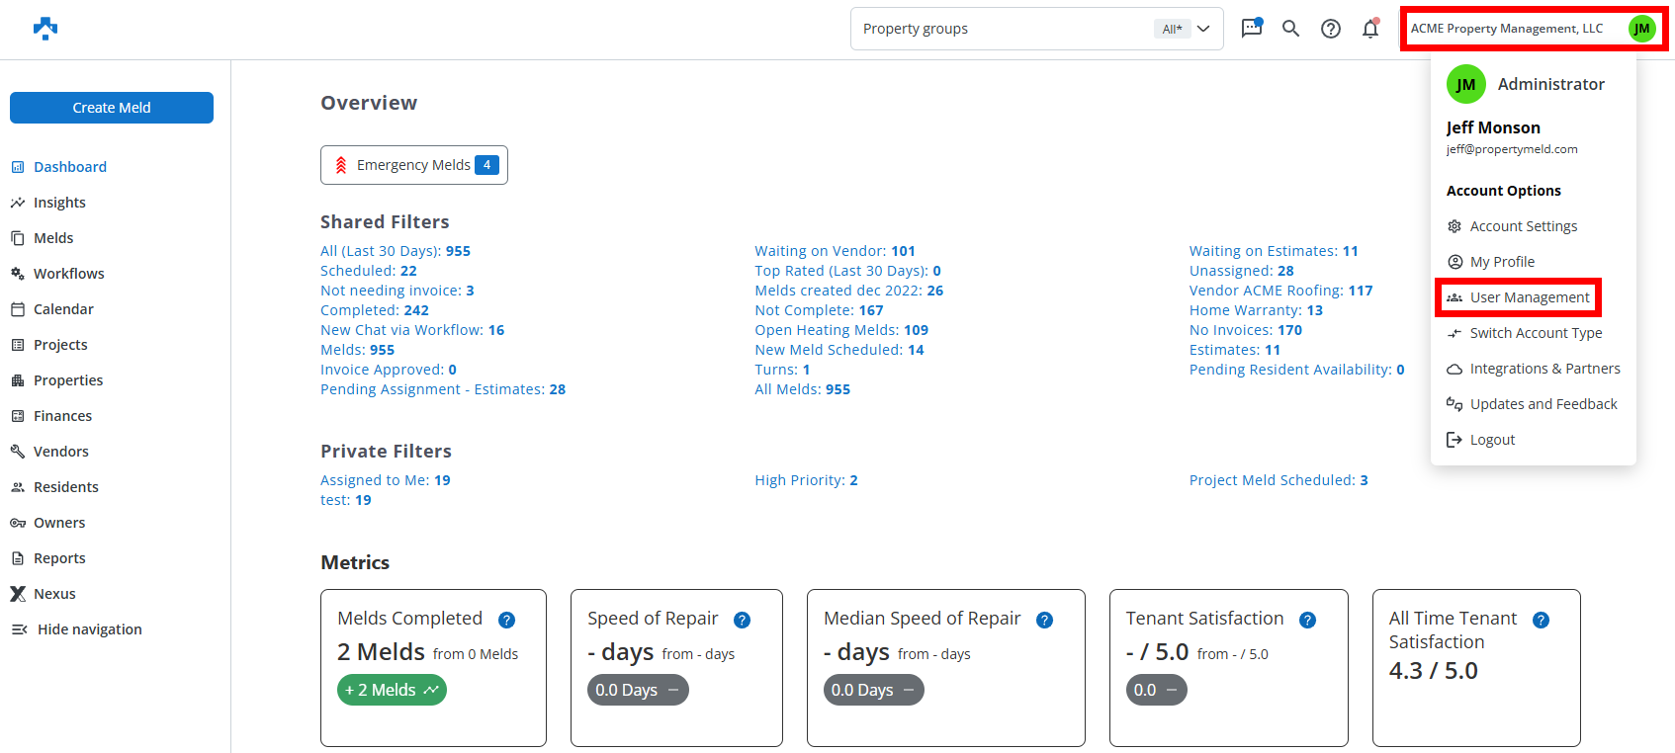Click the Median Speed of Repair help icon
Screen dimensions: 1675x753
(1044, 620)
